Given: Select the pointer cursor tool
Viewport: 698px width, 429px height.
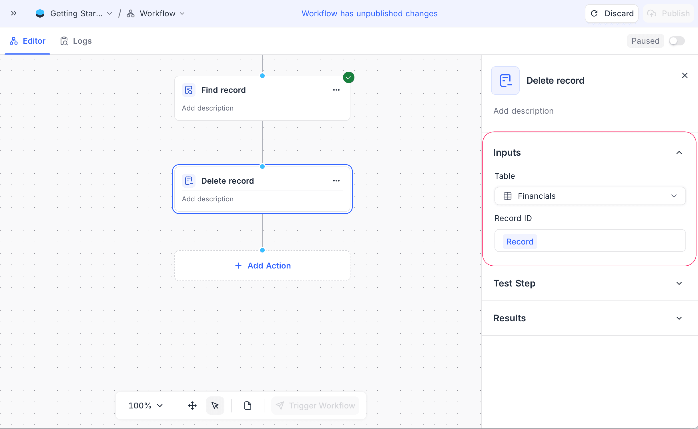Looking at the screenshot, I should coord(215,405).
